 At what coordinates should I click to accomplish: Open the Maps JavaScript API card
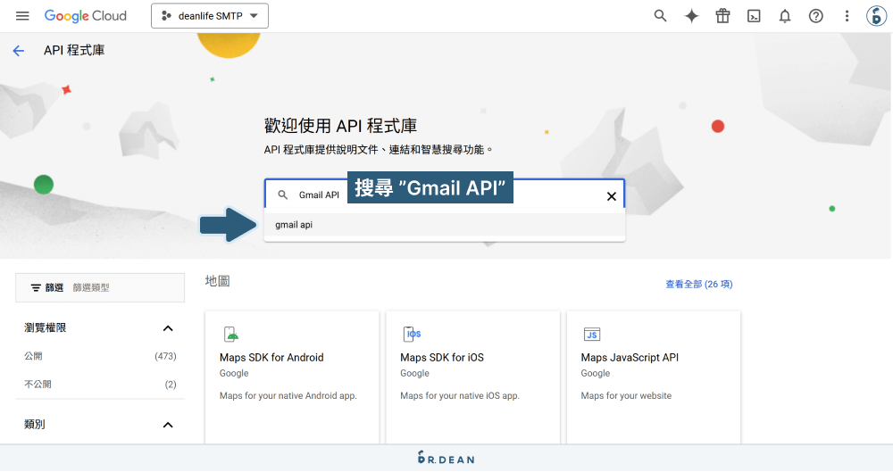tap(654, 377)
